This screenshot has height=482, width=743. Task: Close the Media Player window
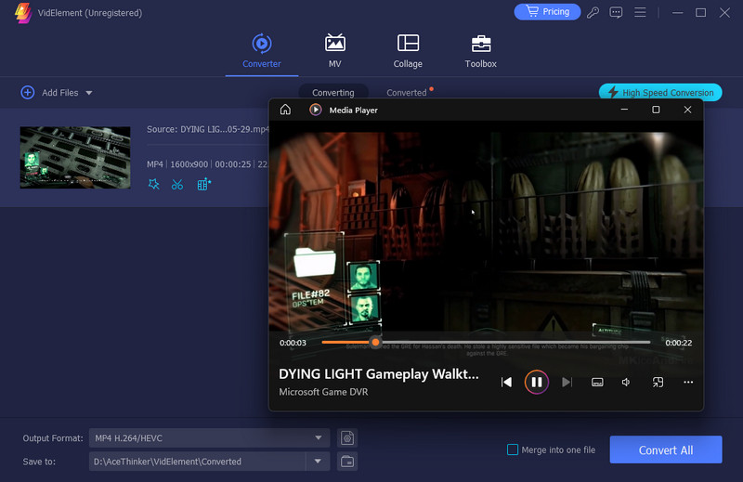click(687, 110)
